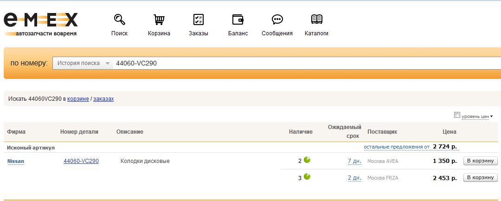The width and height of the screenshot is (501, 201).
Task: Click supplier Москва AVEA
Action: click(383, 161)
